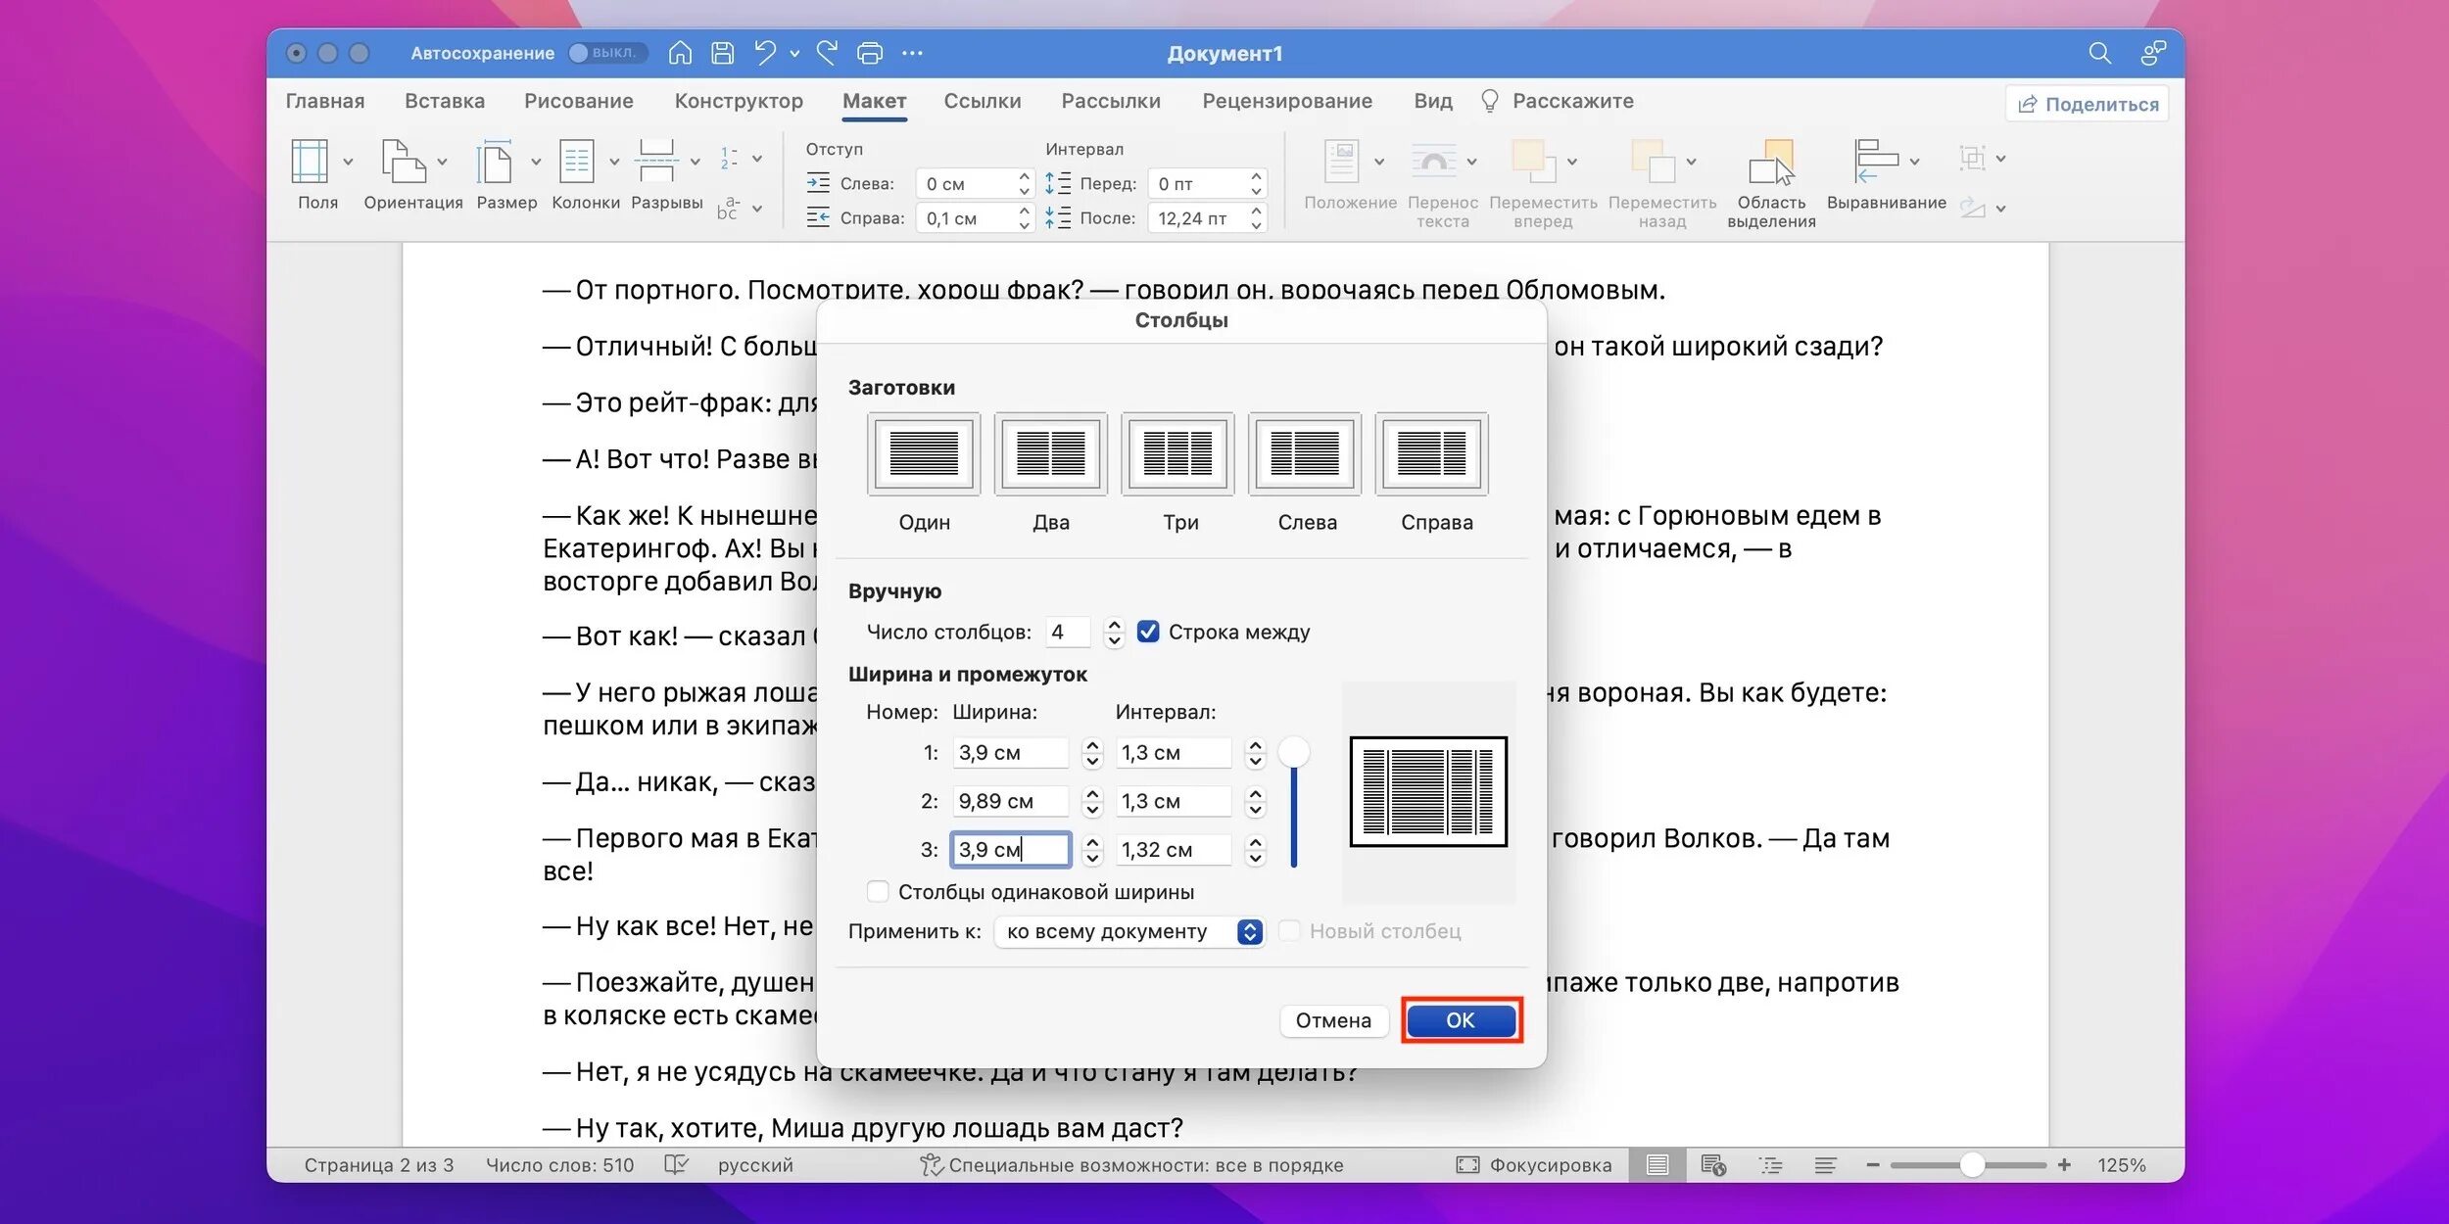Screen dimensions: 2449x1224
Task: Click the Колонки columns icon
Action: click(x=577, y=162)
